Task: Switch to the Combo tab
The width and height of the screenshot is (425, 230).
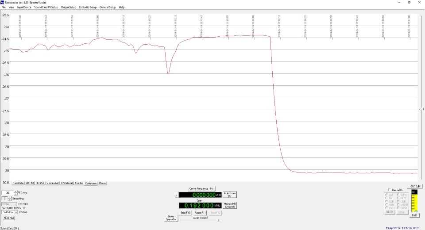Action: click(x=79, y=183)
